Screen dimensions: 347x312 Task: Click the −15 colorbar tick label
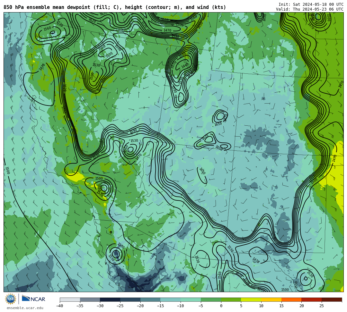pyautogui.click(x=160, y=306)
